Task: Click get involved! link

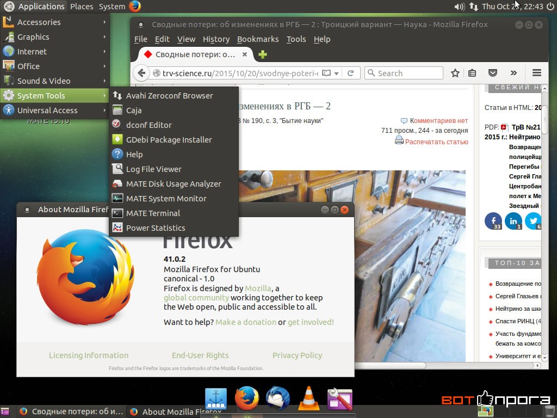Action: point(311,322)
